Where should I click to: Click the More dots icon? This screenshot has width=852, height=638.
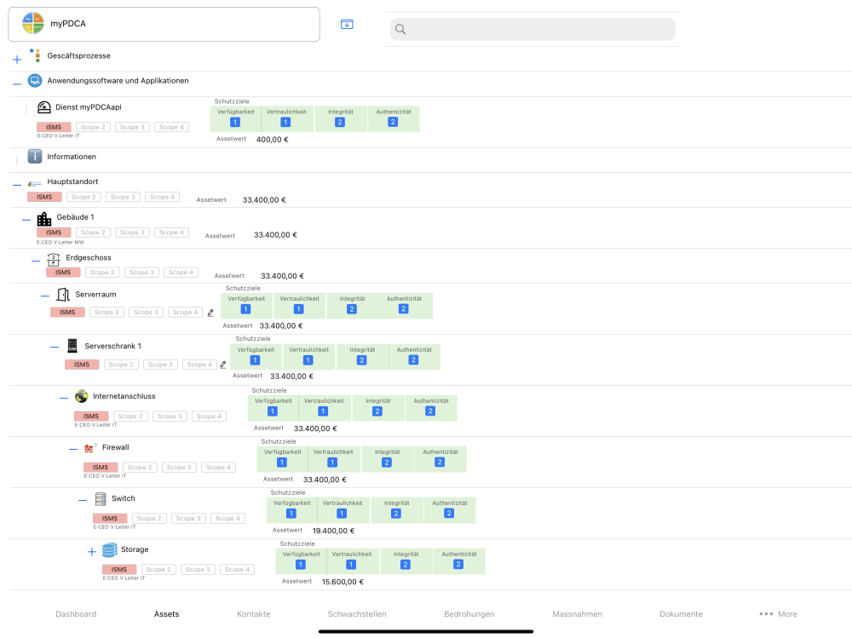[766, 613]
